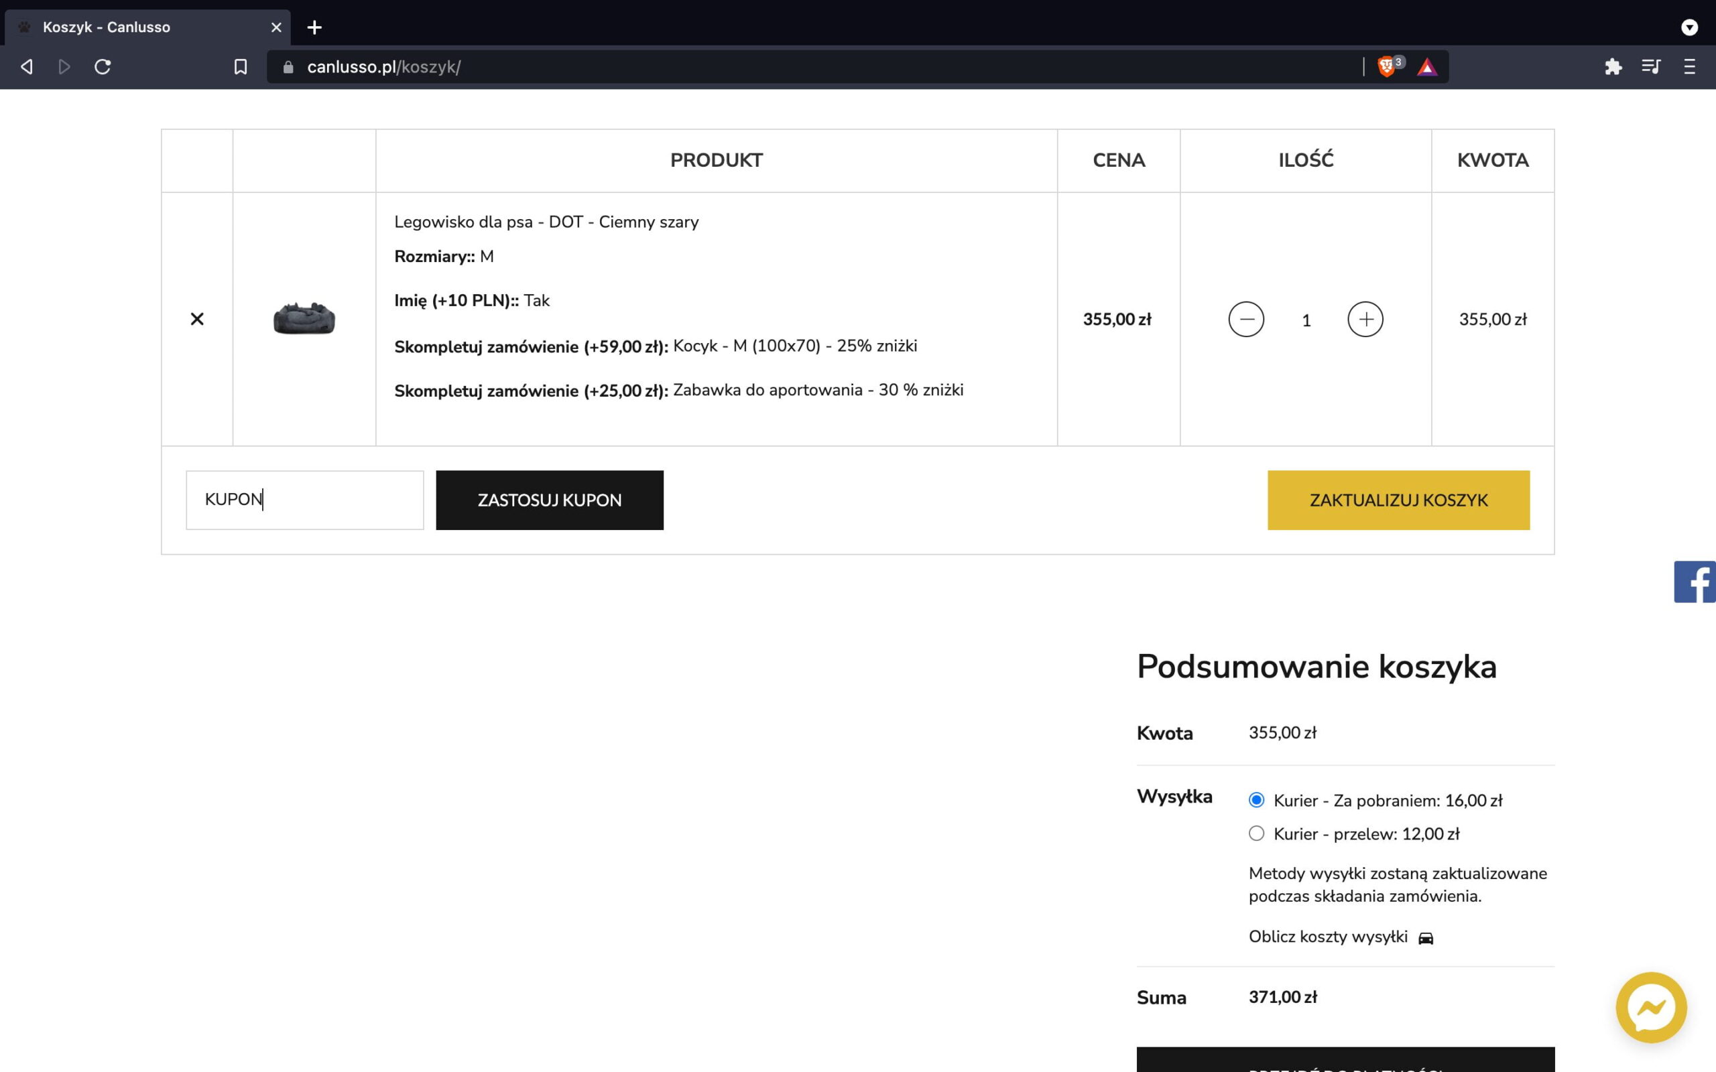Open a new browser tab

tap(314, 27)
